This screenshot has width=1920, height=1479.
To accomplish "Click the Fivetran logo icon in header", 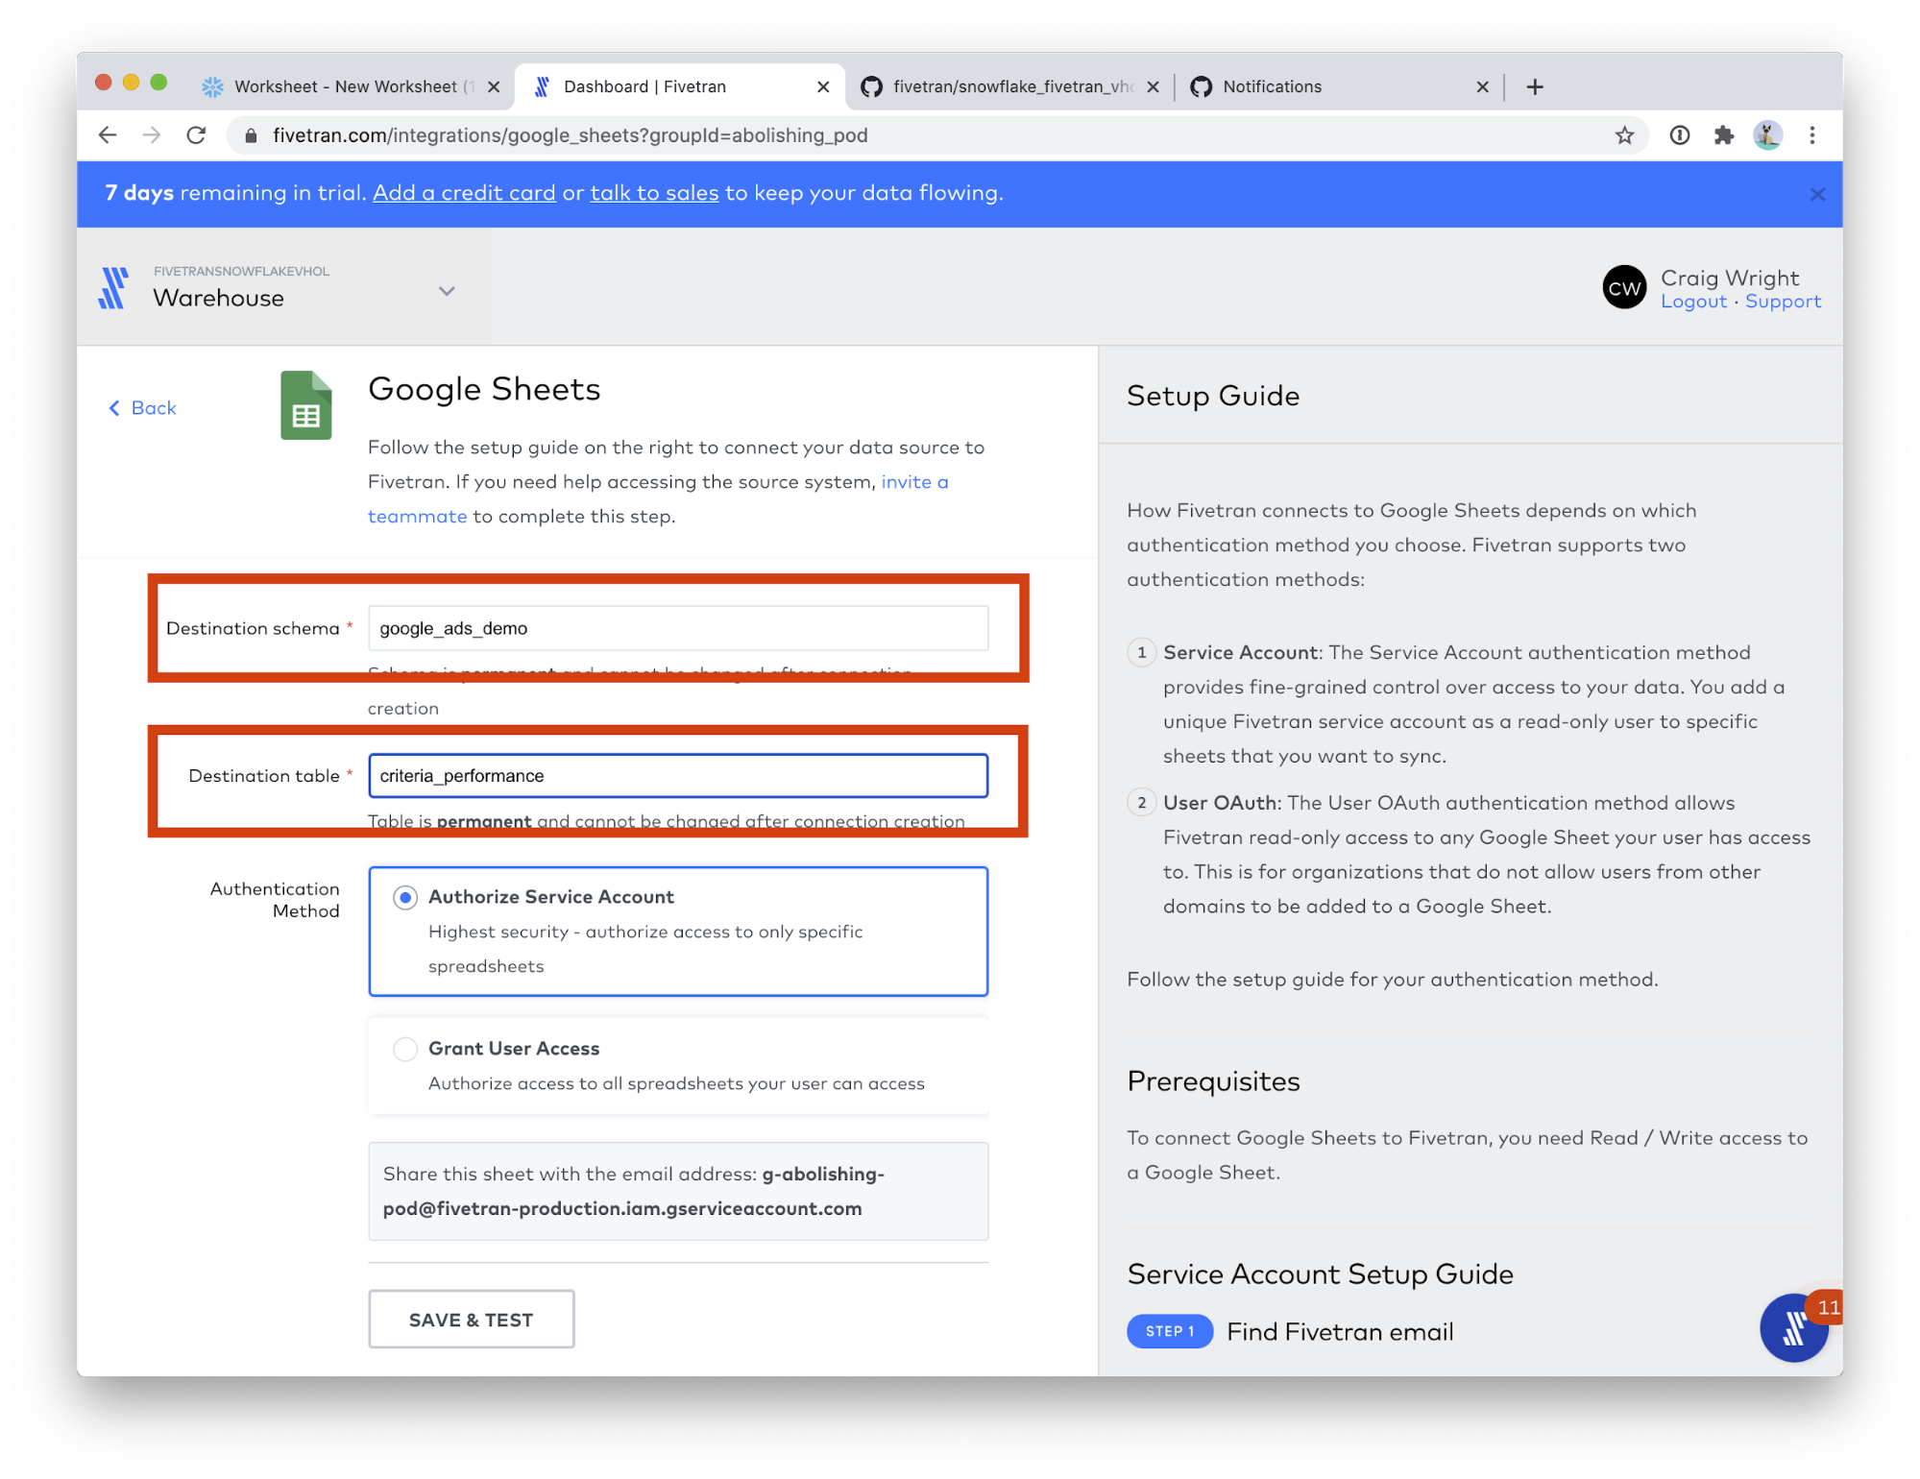I will (x=113, y=288).
